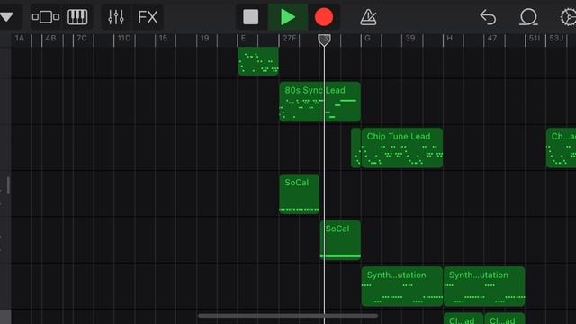Select the second SoCal region with solid line
Viewport: 576px width, 324px height.
tap(340, 240)
